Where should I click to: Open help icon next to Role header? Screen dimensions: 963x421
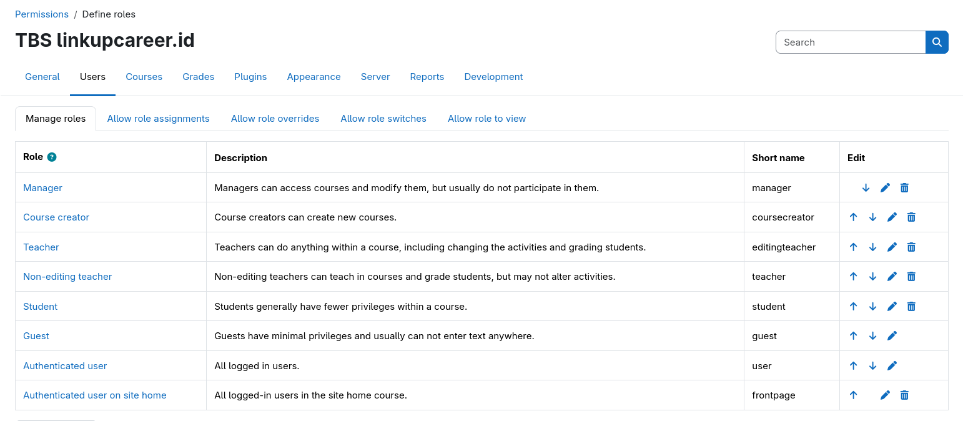[52, 157]
